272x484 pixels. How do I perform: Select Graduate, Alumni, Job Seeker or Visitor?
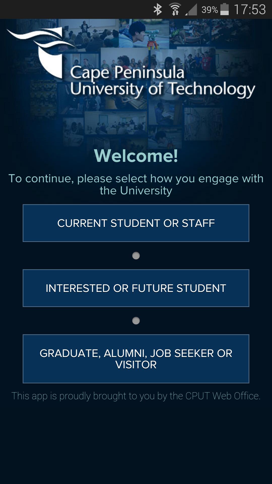pos(136,359)
